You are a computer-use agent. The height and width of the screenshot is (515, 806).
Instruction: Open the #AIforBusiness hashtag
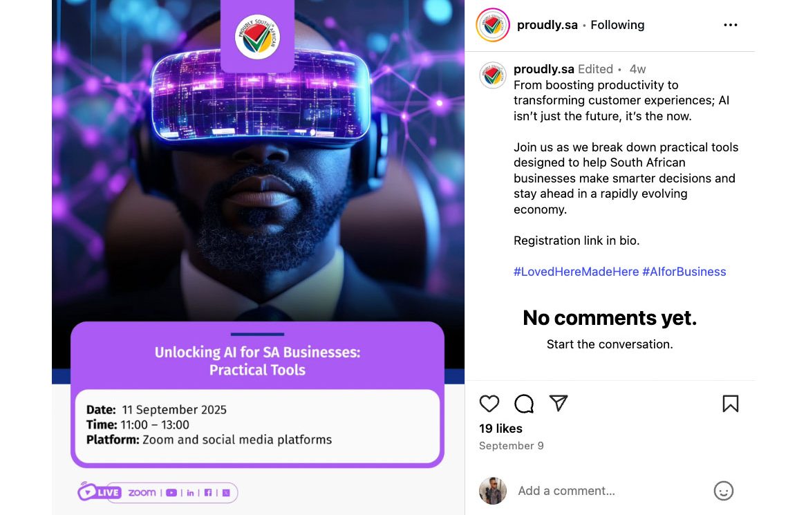pyautogui.click(x=684, y=272)
